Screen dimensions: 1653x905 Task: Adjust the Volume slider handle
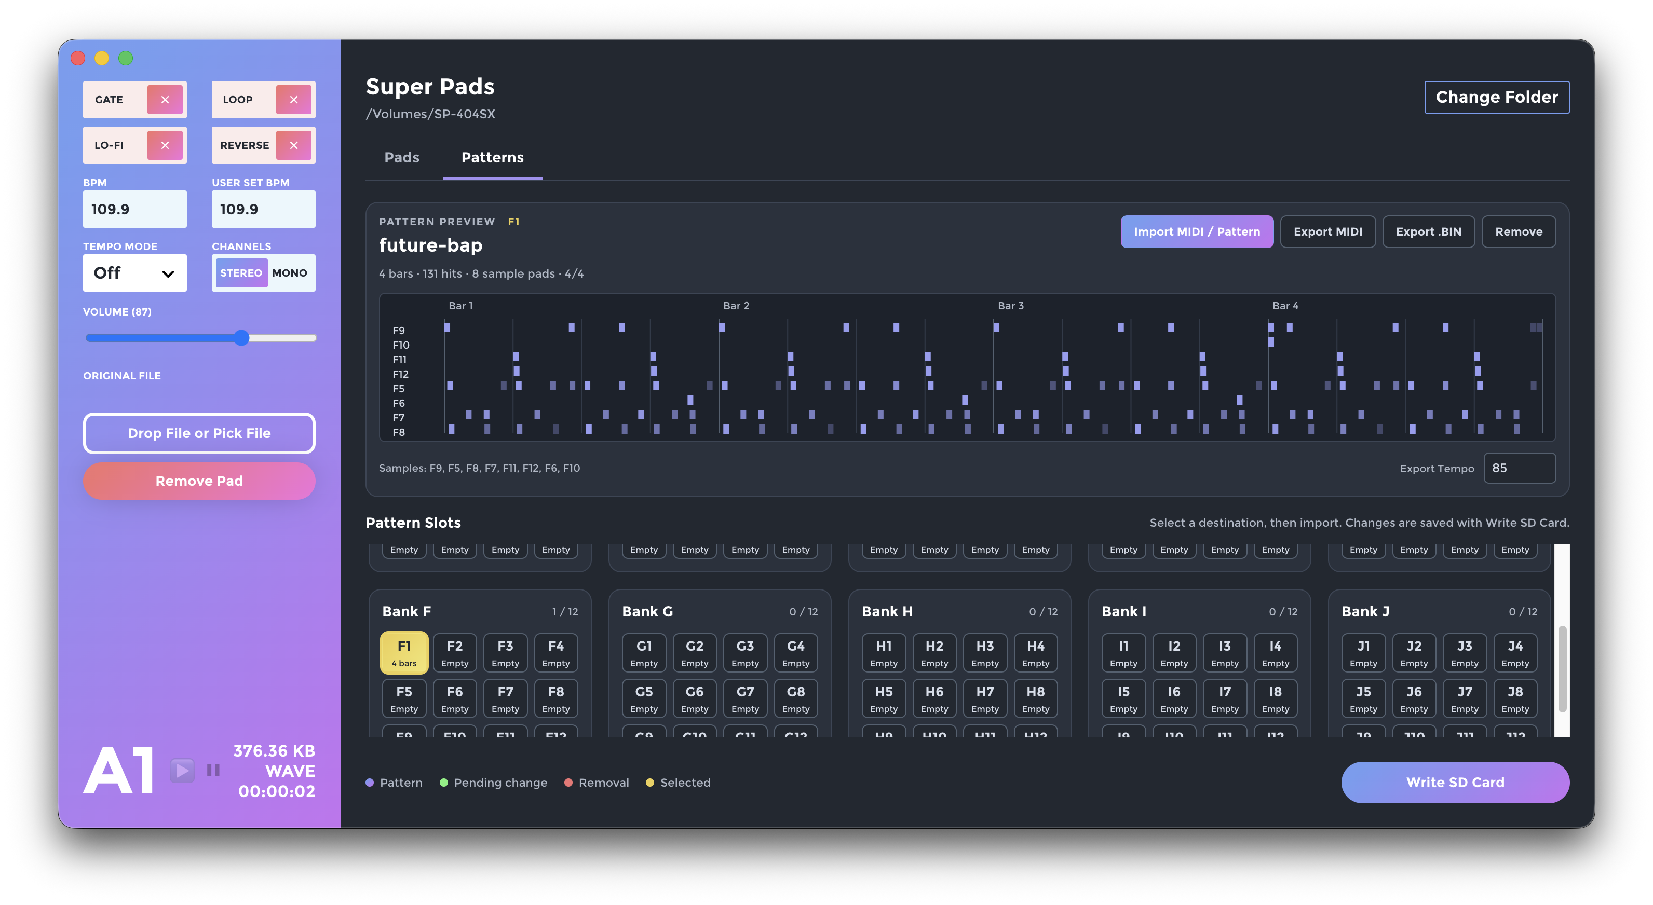coord(241,338)
